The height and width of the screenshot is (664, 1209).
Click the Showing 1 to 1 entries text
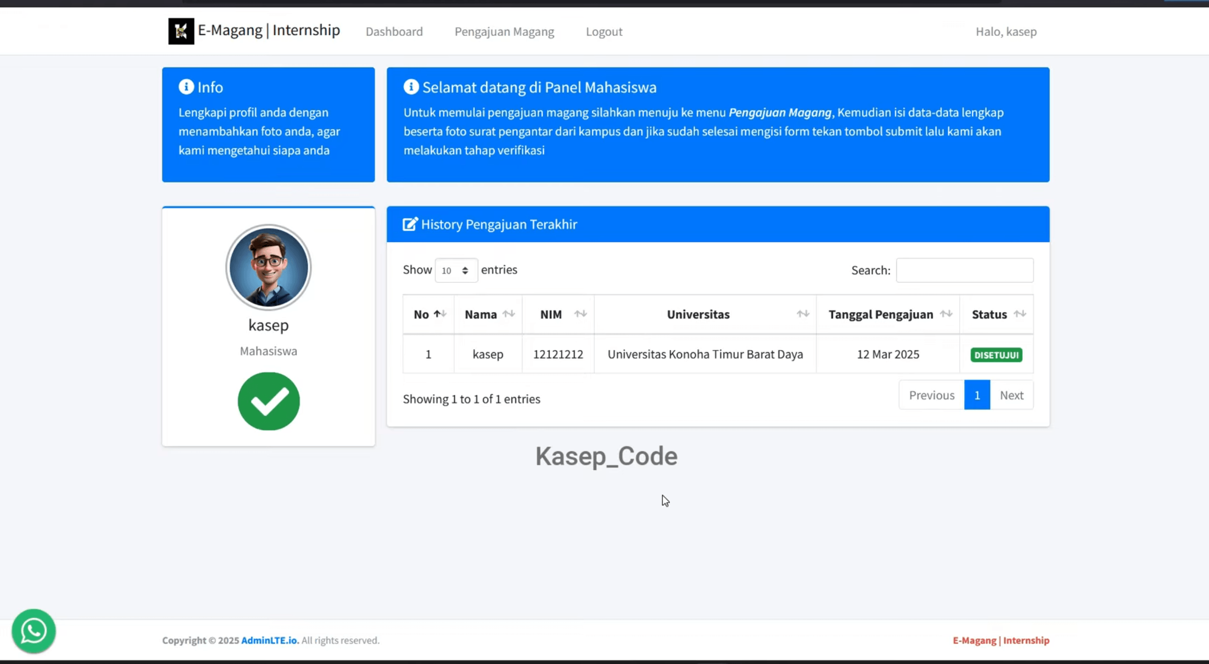471,399
